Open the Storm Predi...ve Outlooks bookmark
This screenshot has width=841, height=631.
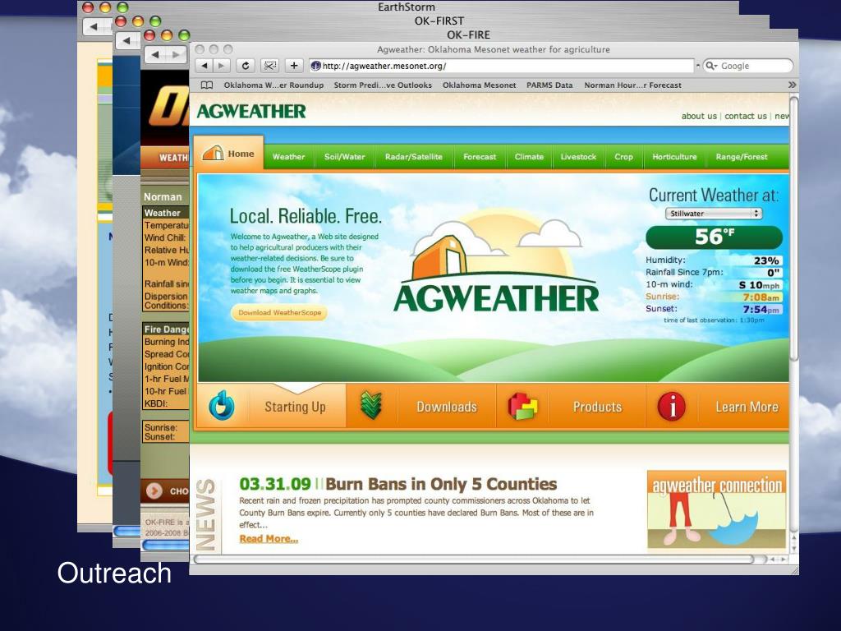click(383, 85)
